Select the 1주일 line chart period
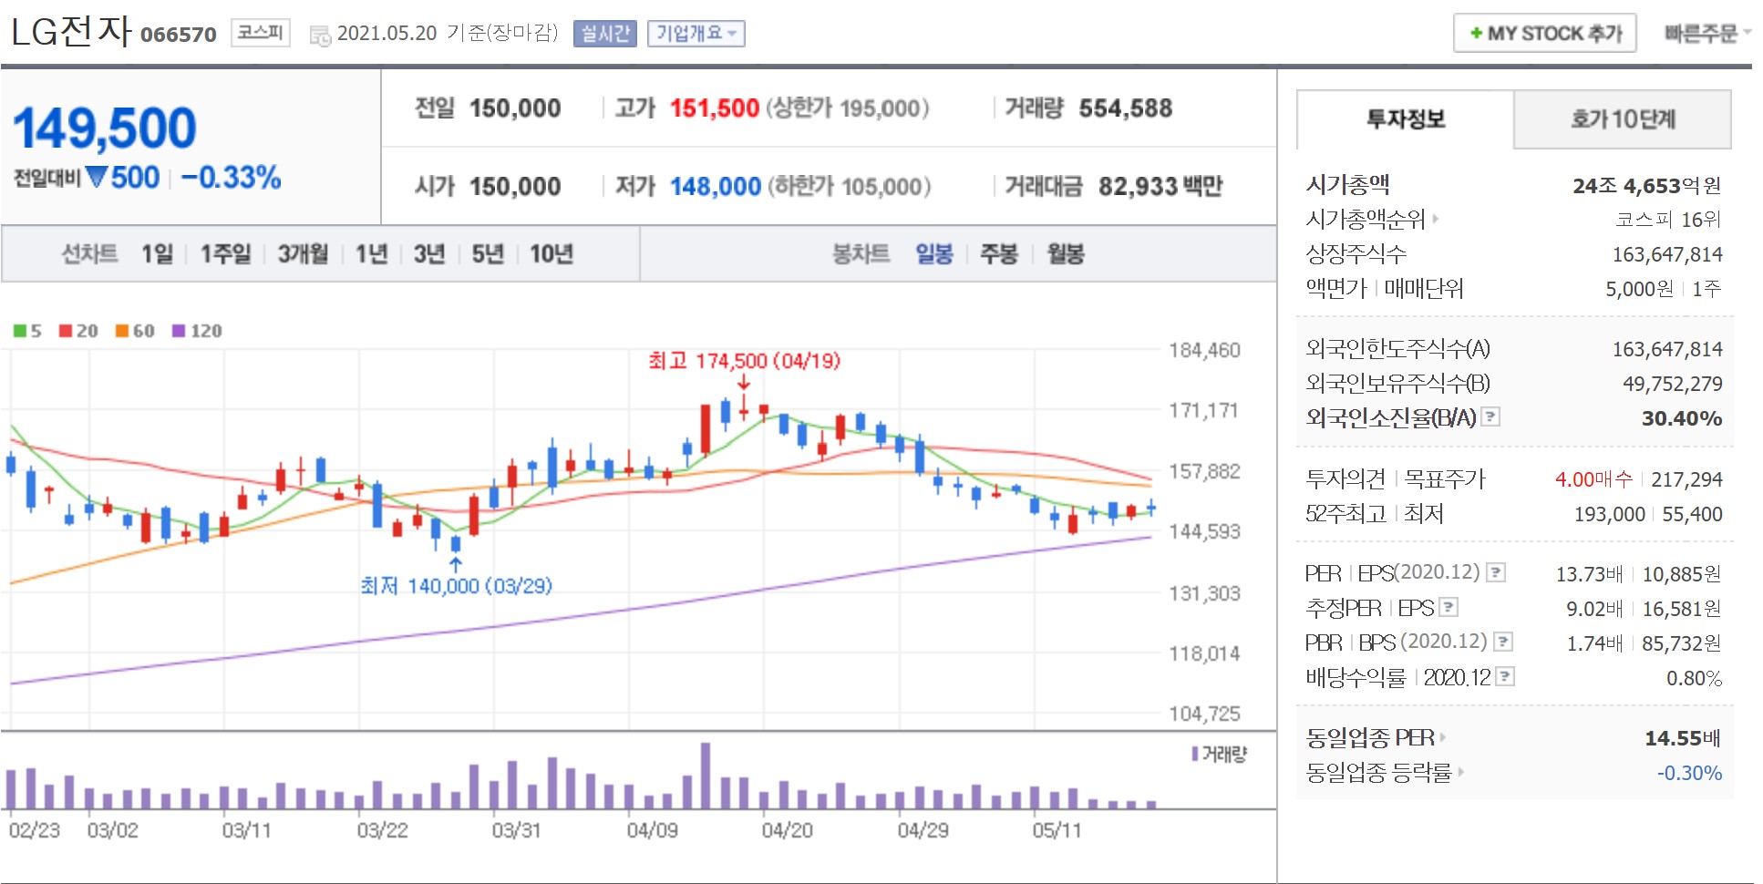This screenshot has height=884, width=1763. point(225,253)
